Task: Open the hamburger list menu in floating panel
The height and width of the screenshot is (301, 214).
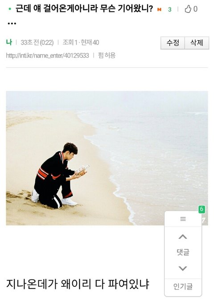Action: [x=183, y=219]
